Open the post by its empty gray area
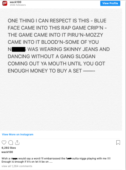The image size is (126, 170). click(x=61, y=102)
